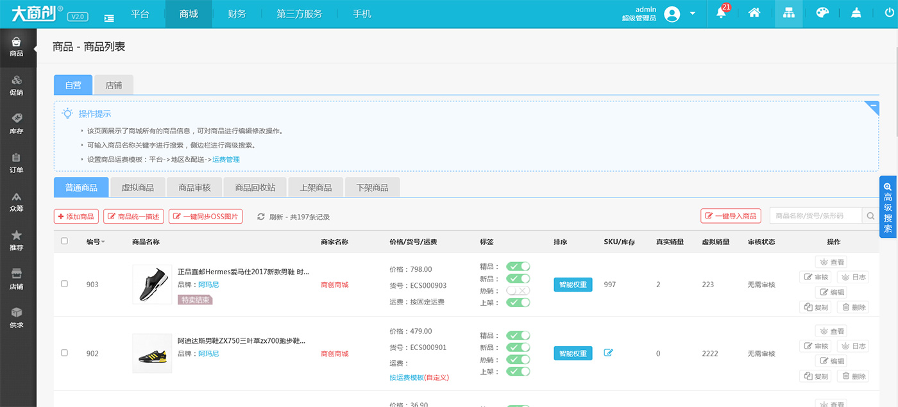The height and width of the screenshot is (407, 898).
Task: Sort the table by 编号 column
Action: (x=95, y=240)
